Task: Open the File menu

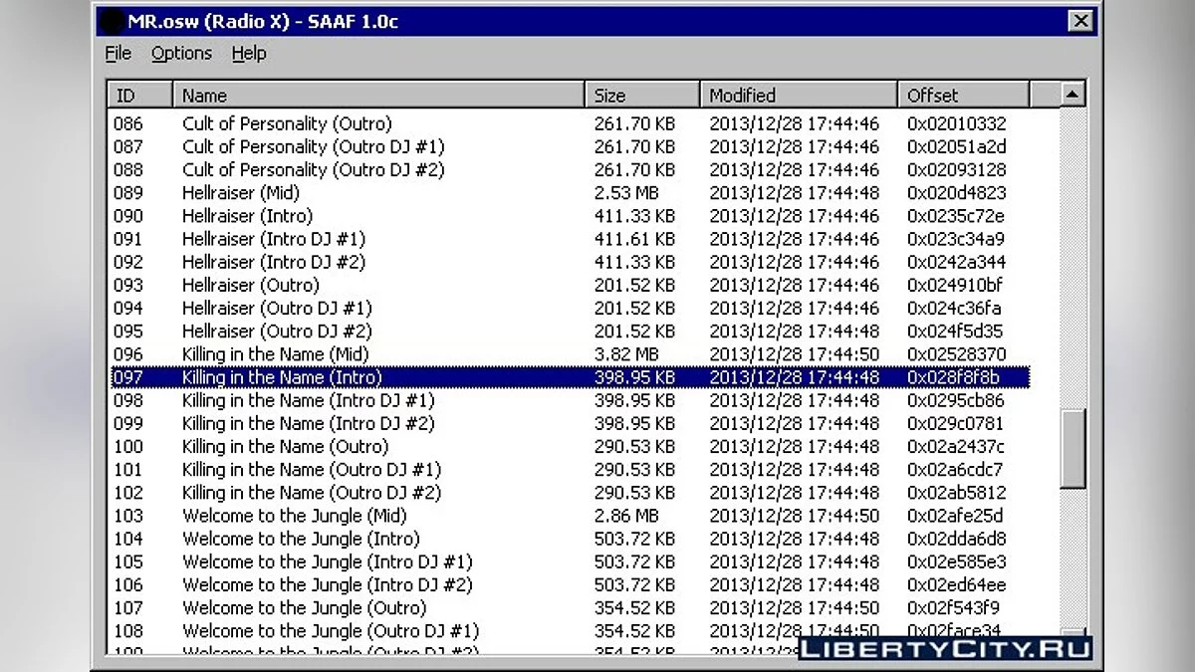Action: tap(118, 54)
